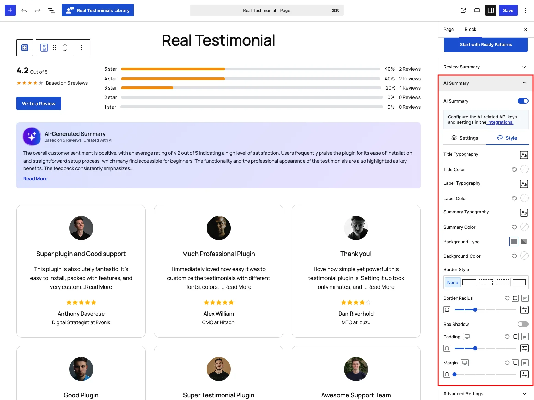Pick a Title Color swatch
Image resolution: width=534 pixels, height=400 pixels.
click(x=524, y=169)
